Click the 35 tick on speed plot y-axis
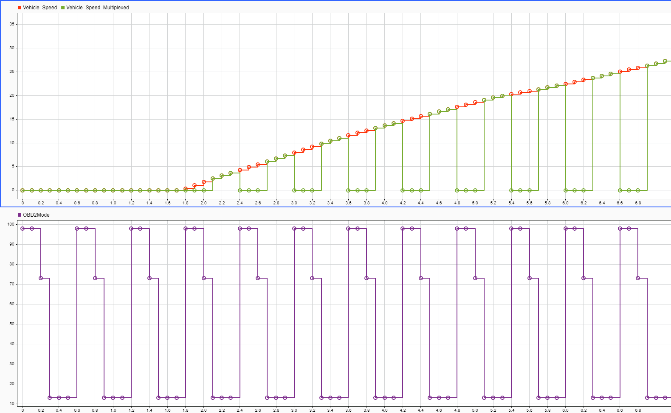This screenshot has width=671, height=413. pyautogui.click(x=12, y=24)
